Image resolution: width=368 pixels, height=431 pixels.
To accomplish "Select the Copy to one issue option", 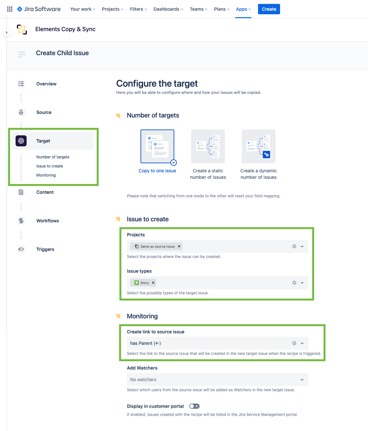I will coord(157,147).
